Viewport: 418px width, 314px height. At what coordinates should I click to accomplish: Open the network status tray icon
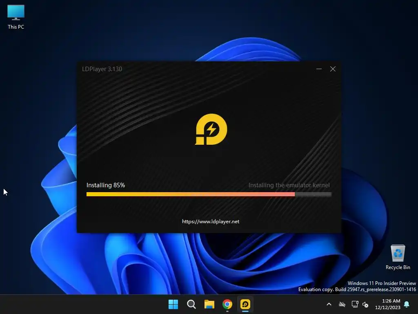(x=355, y=304)
